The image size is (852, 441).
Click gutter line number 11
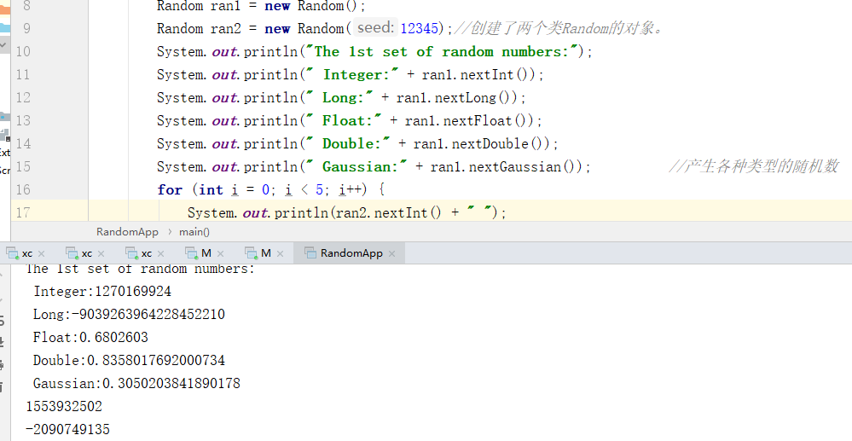pos(23,74)
